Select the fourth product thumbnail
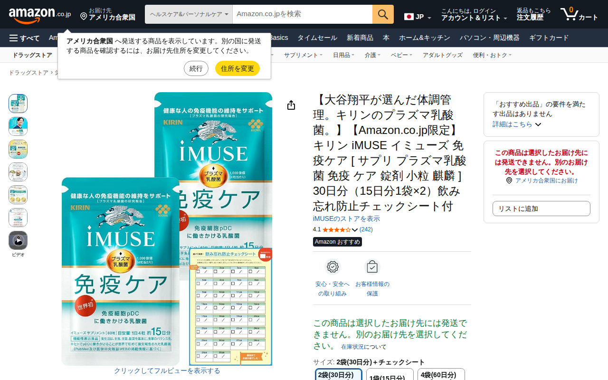The width and height of the screenshot is (608, 380). (18, 172)
